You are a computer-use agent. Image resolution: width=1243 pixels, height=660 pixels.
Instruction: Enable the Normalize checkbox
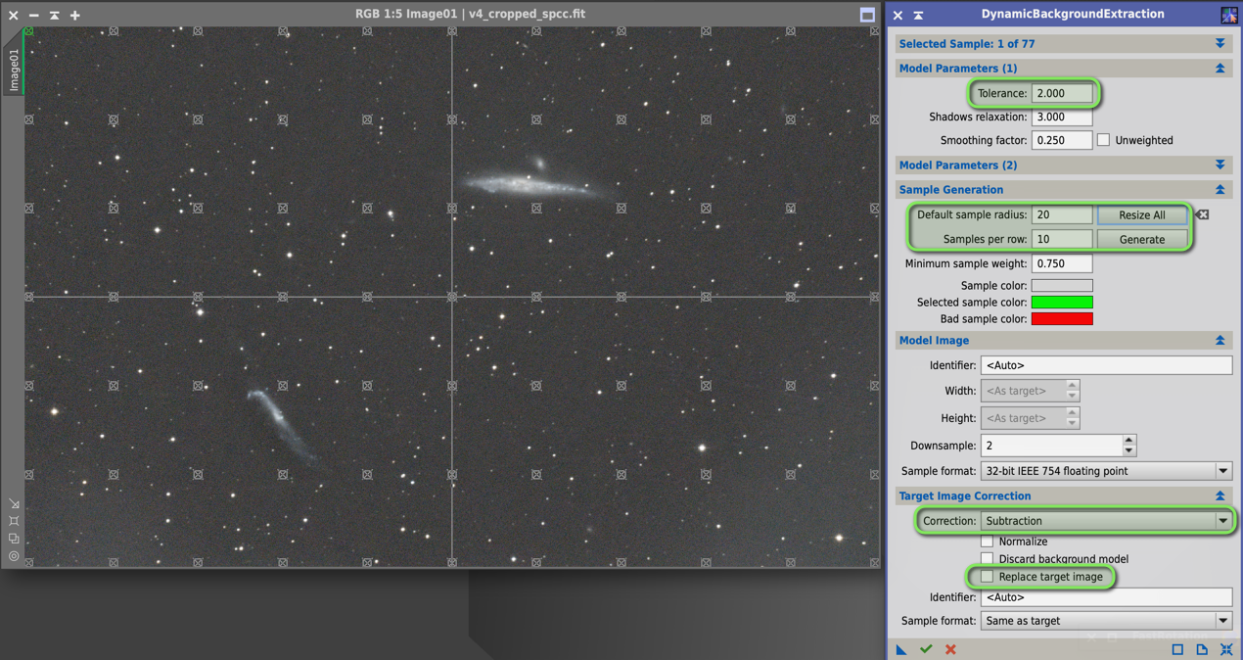pos(987,542)
